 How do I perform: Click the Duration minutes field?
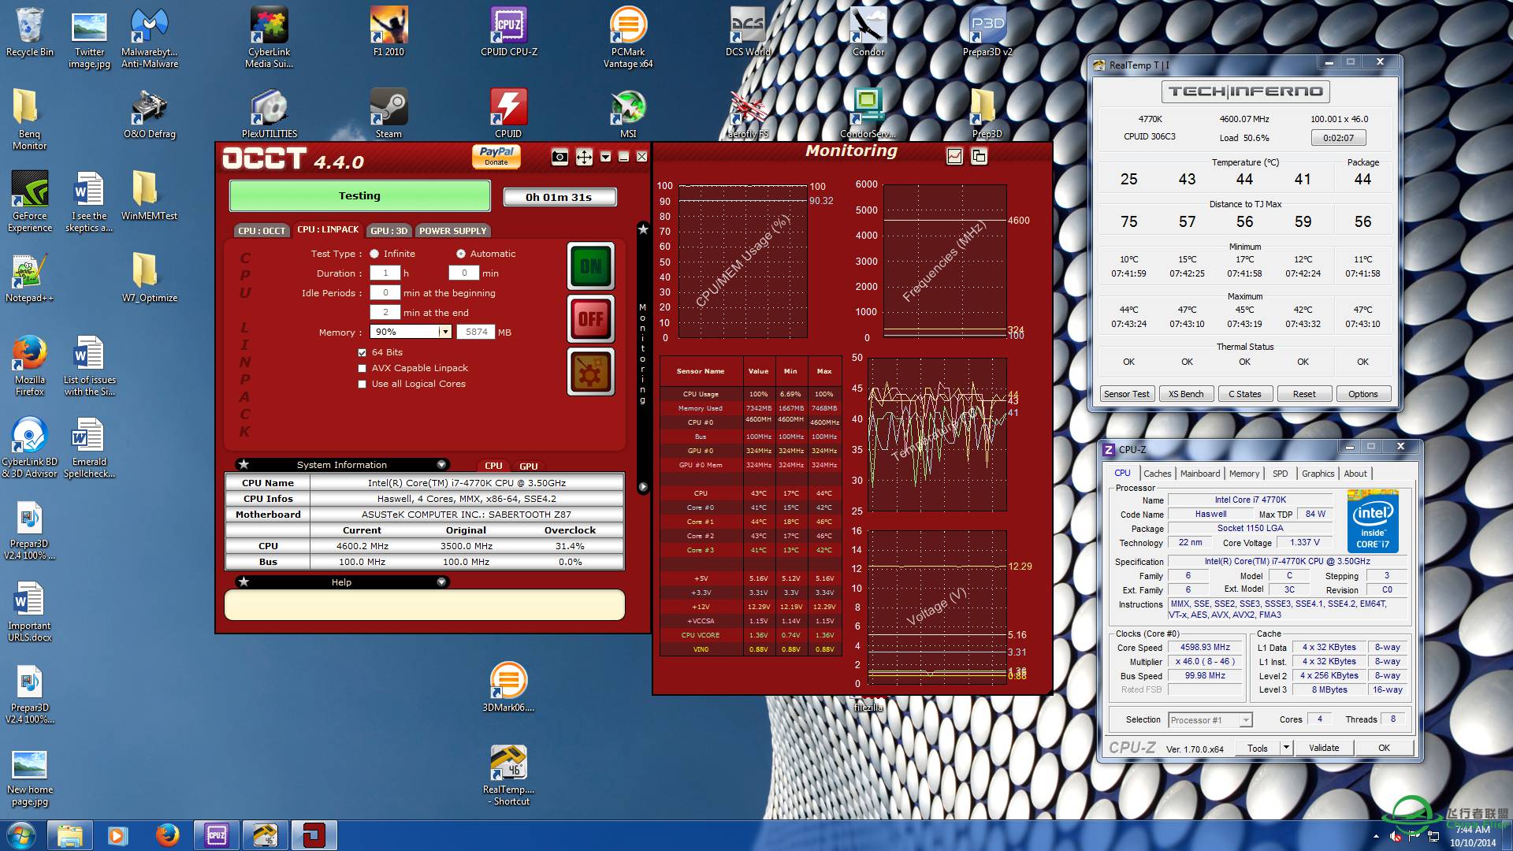click(464, 273)
